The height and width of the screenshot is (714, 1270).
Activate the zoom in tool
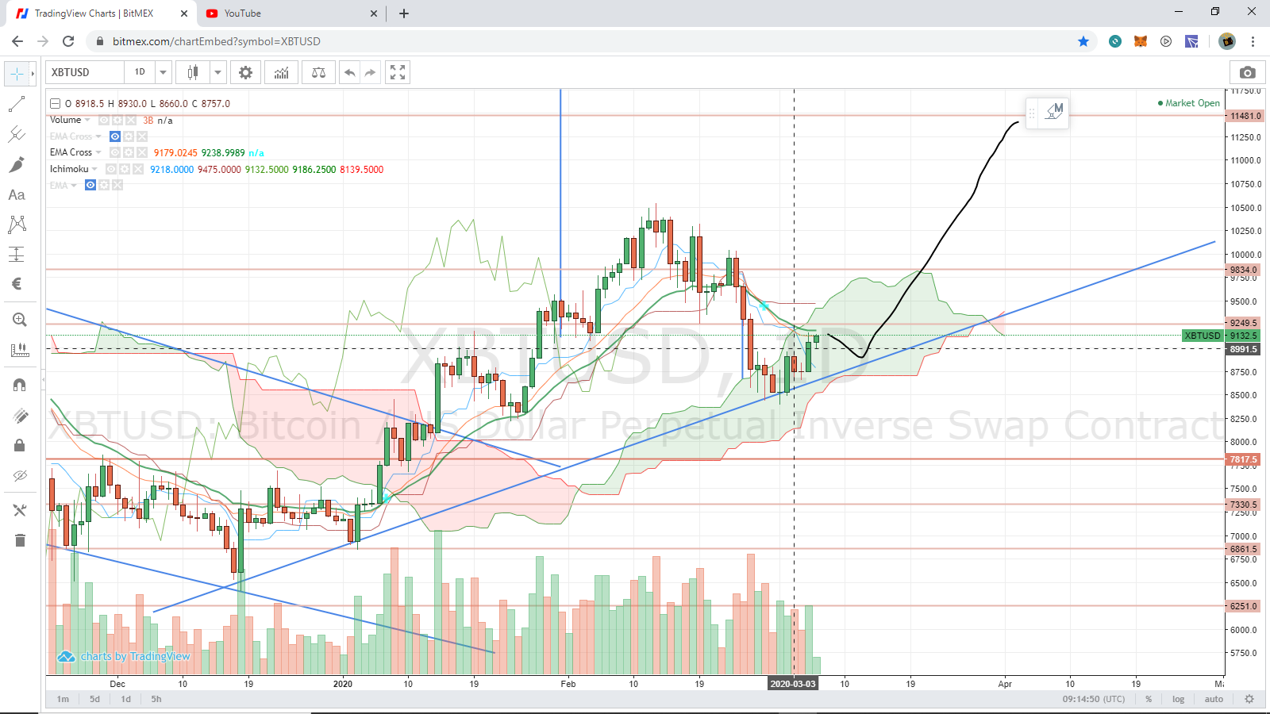(19, 320)
